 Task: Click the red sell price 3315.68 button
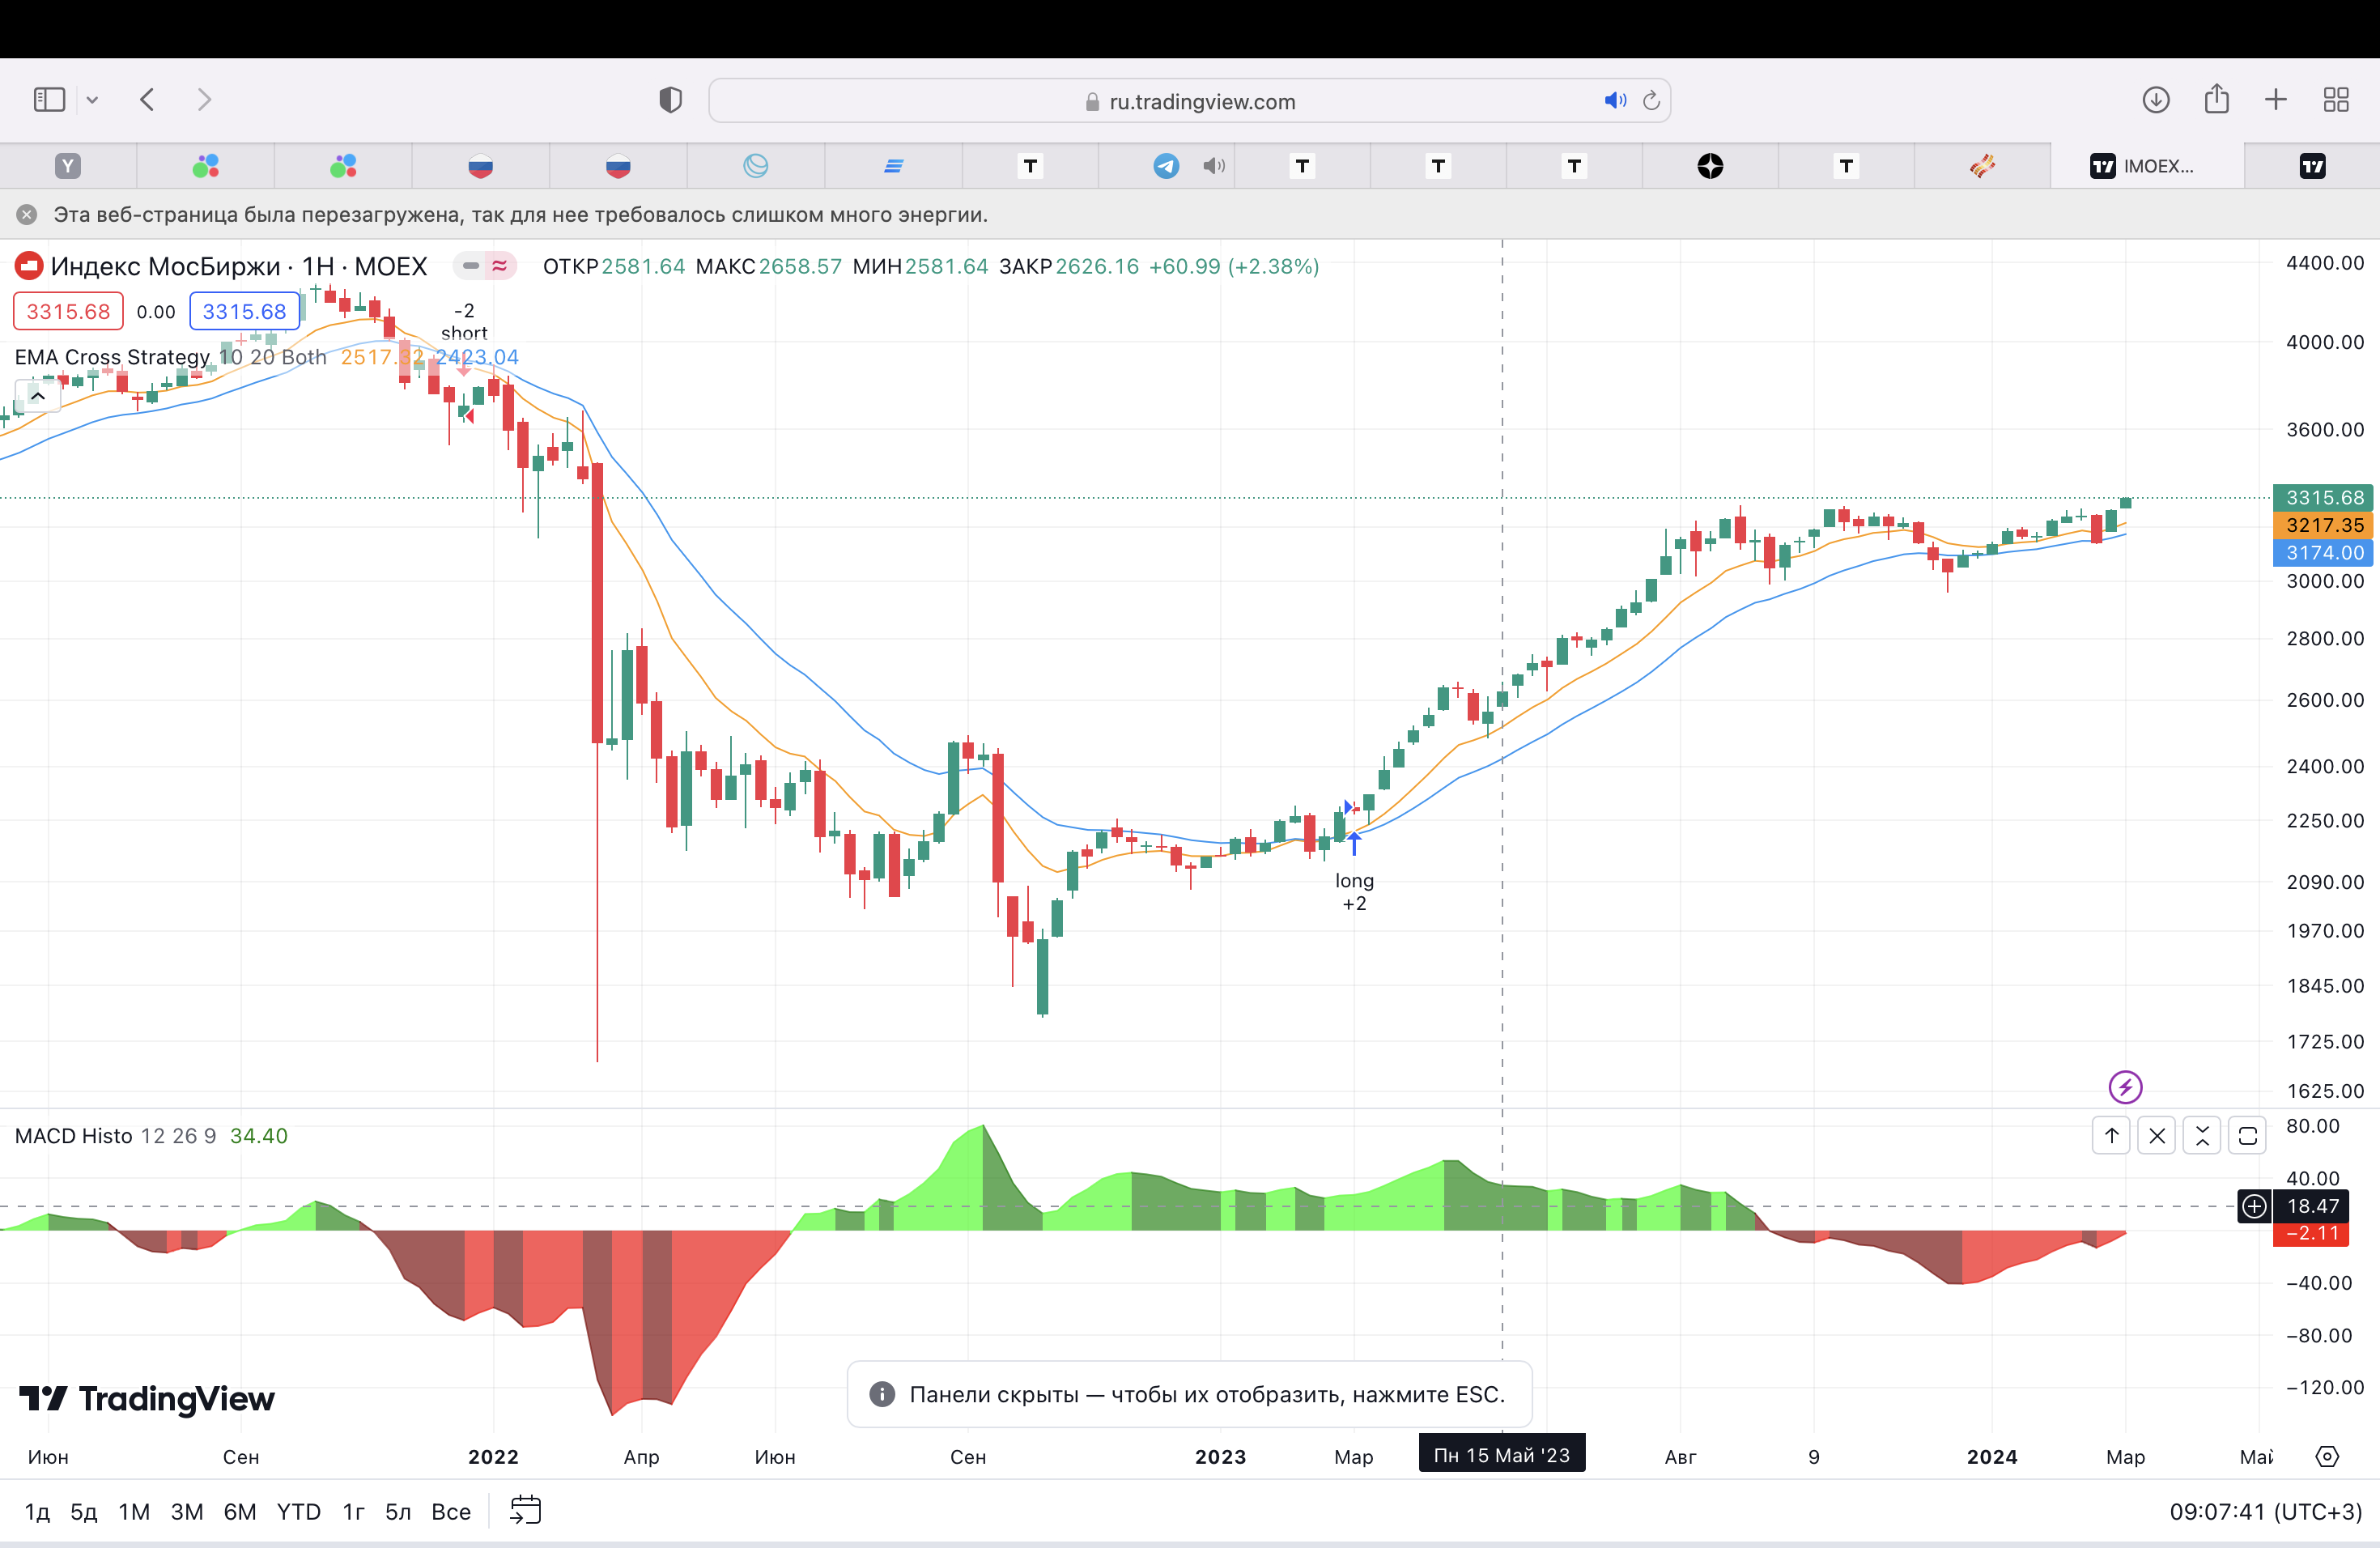point(68,311)
